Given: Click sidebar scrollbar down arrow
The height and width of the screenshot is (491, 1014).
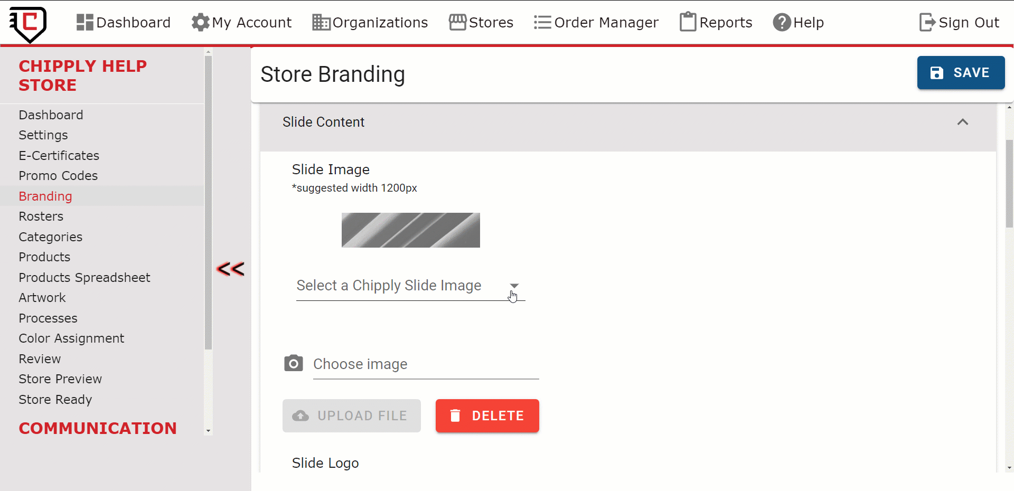Looking at the screenshot, I should pyautogui.click(x=208, y=431).
